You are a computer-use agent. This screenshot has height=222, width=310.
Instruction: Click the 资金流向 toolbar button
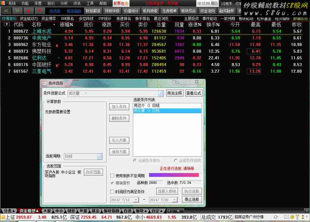[207, 11]
